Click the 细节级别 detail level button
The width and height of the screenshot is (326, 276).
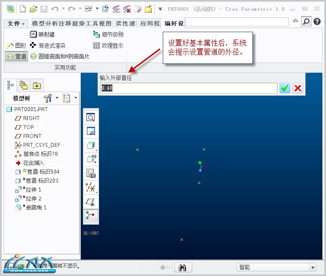pyautogui.click(x=108, y=34)
